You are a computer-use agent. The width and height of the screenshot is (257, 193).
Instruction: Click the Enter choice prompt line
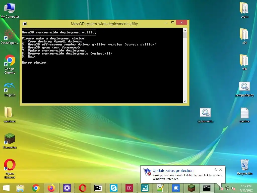pos(35,63)
